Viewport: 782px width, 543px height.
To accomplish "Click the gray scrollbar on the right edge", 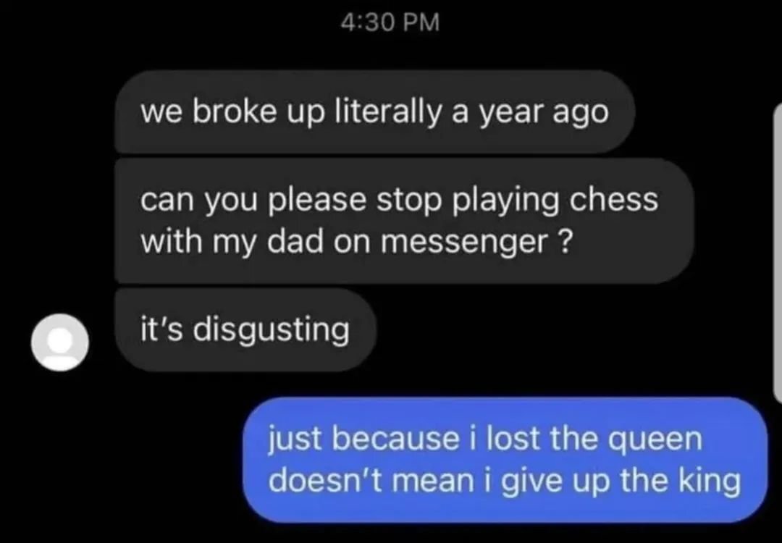I will point(778,253).
